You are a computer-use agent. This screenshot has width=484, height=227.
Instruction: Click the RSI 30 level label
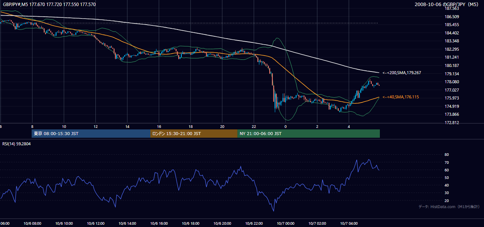447,193
